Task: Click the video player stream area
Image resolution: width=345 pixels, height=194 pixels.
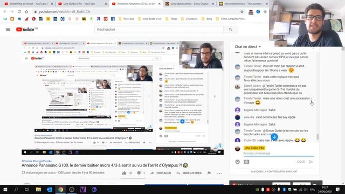Action: pyautogui.click(x=122, y=98)
